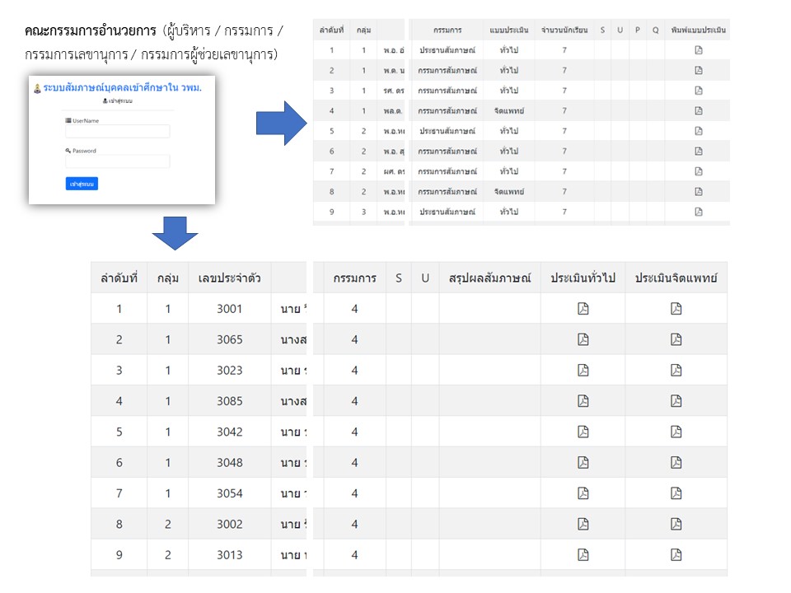This screenshot has height=593, width=791.
Task: Click student ID cell 3085
Action: click(230, 401)
